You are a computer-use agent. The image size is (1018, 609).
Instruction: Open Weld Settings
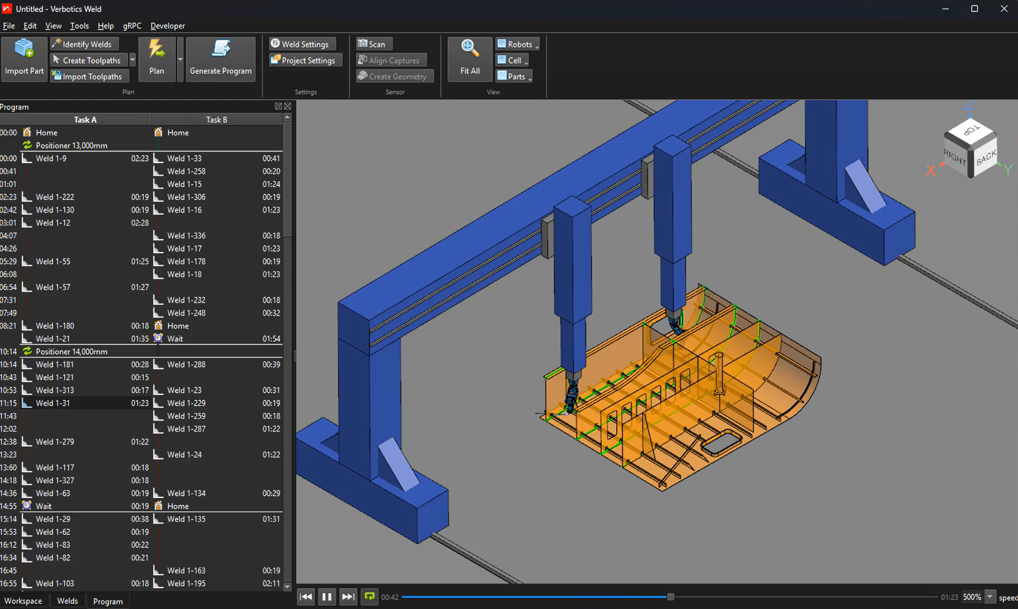coord(303,44)
